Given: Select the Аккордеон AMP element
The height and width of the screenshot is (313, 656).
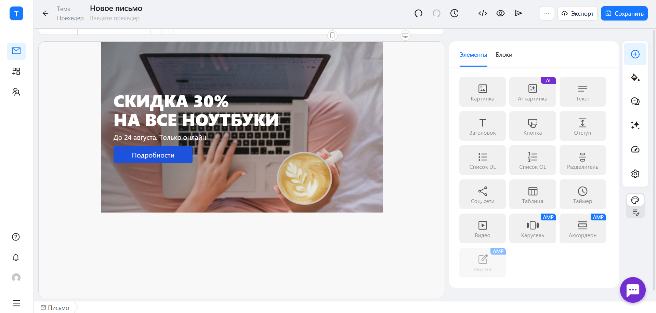Looking at the screenshot, I should [x=582, y=228].
